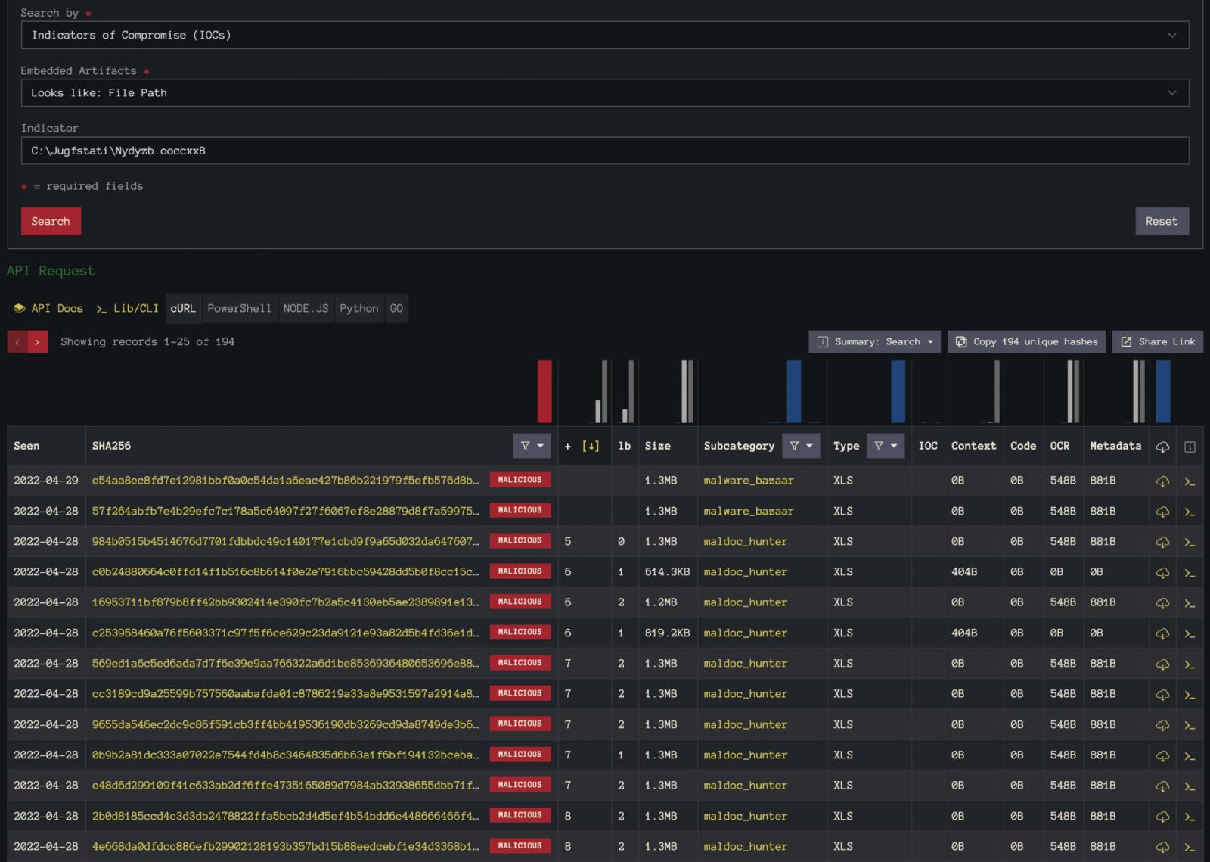The height and width of the screenshot is (862, 1210).
Task: Click the info column icon in table header
Action: click(1190, 447)
